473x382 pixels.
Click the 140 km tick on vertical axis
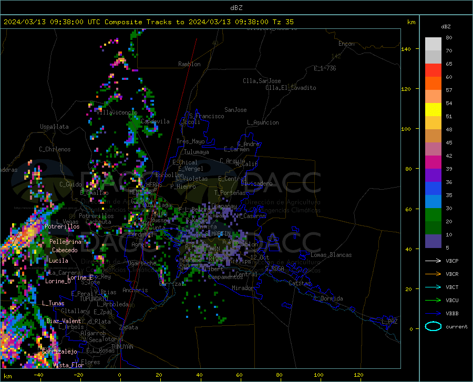(x=406, y=49)
